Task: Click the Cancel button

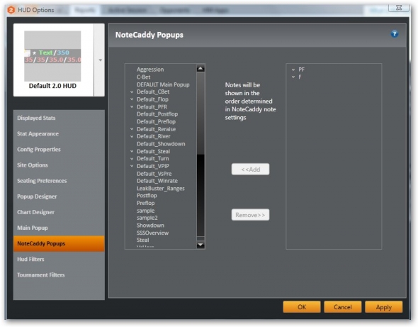Action: point(343,307)
